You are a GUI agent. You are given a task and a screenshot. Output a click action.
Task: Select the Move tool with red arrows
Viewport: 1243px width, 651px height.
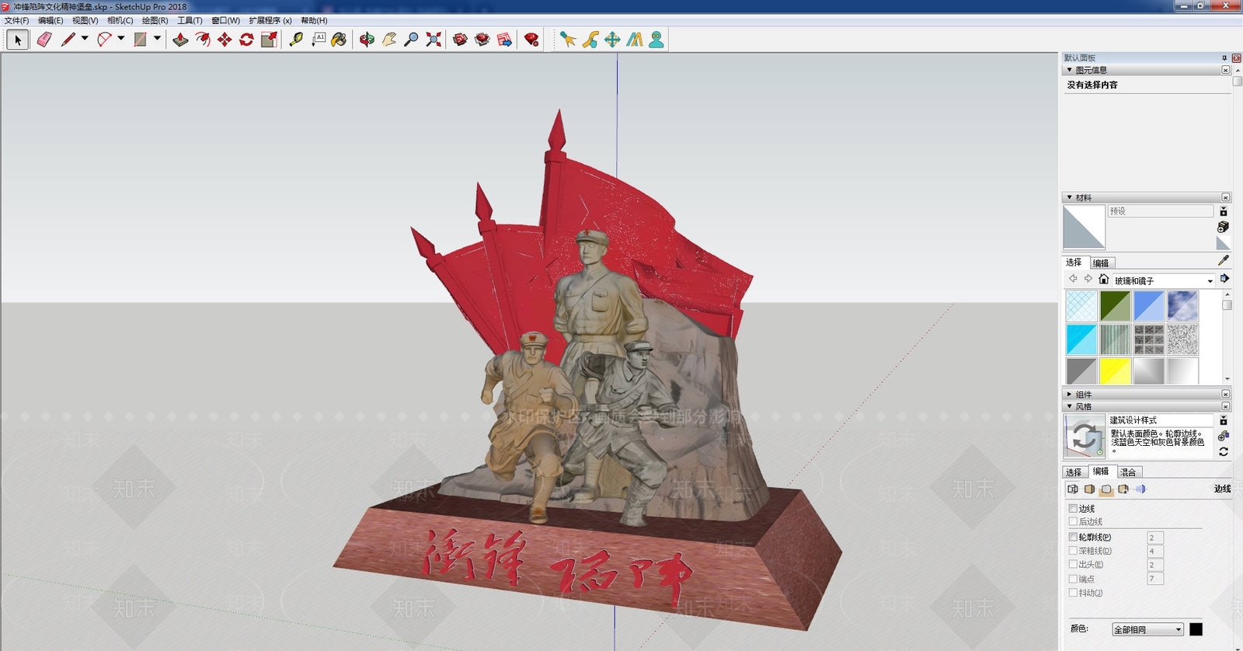(225, 40)
